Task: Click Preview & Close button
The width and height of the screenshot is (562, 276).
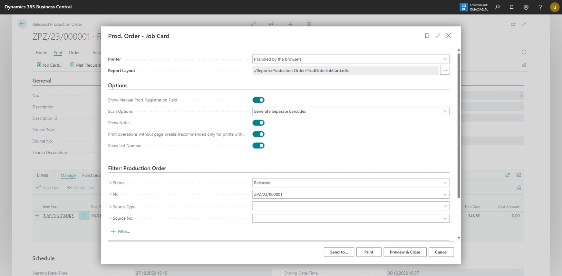Action: pos(405,252)
